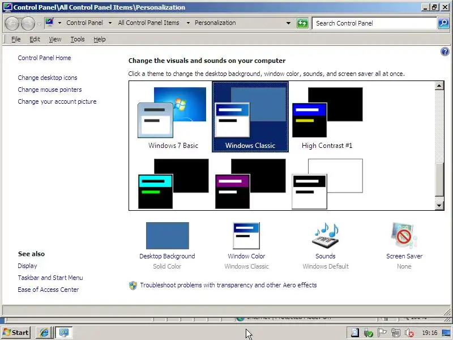
Task: Click the Show desktop icon by the clock
Action: 447,333
